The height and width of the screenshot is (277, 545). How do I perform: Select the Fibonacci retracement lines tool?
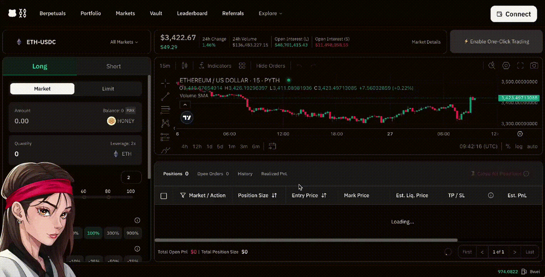click(165, 109)
